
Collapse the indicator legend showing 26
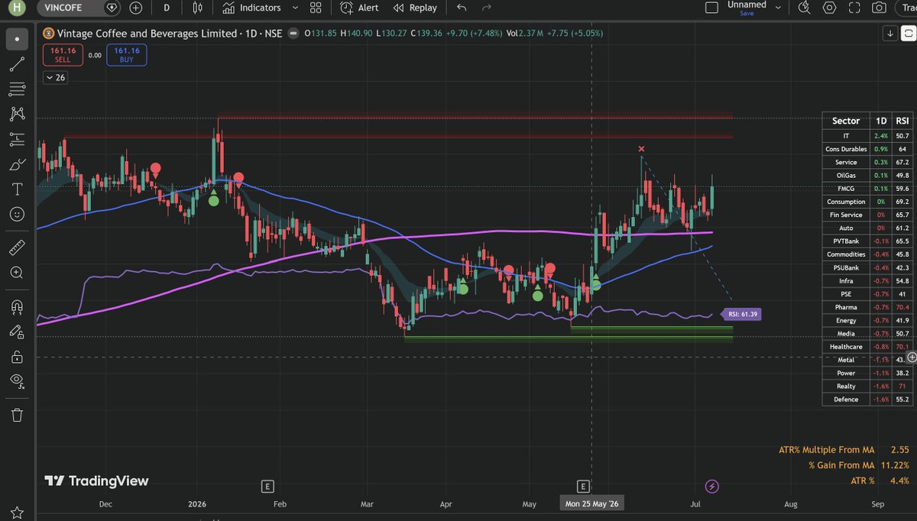coord(56,77)
